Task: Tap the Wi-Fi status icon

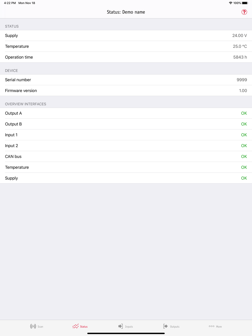Action: [230, 3]
